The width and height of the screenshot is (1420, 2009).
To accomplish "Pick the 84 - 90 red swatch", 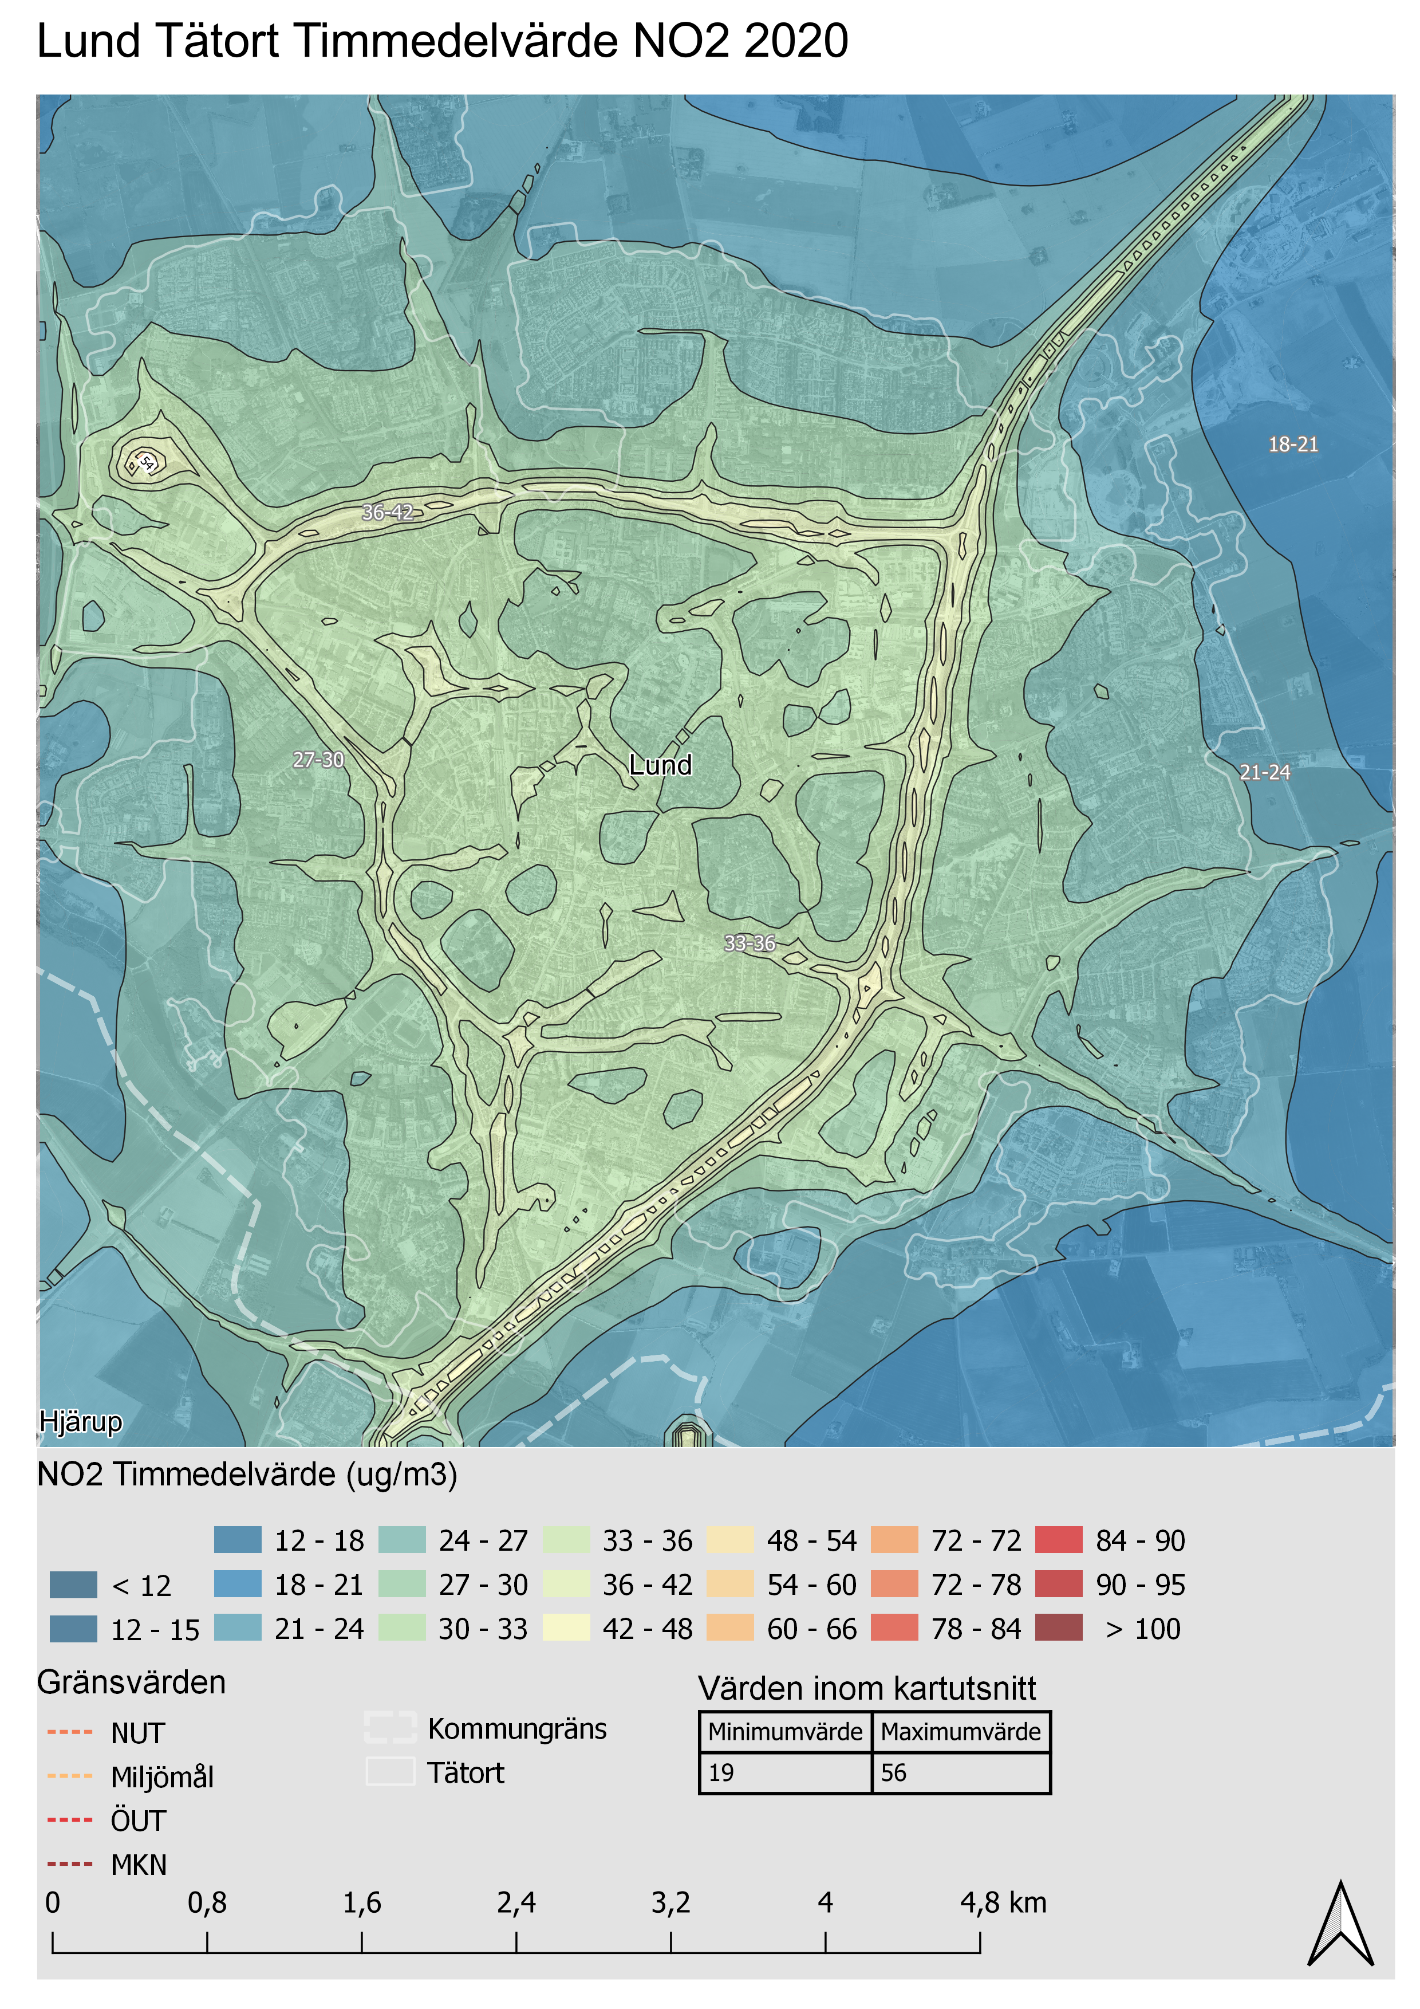I will pos(1059,1539).
